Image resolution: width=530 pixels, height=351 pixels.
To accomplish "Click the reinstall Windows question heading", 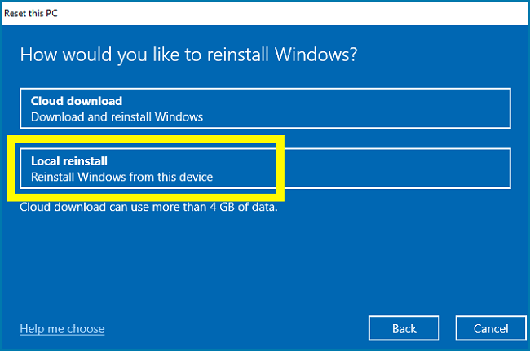I will 189,55.
